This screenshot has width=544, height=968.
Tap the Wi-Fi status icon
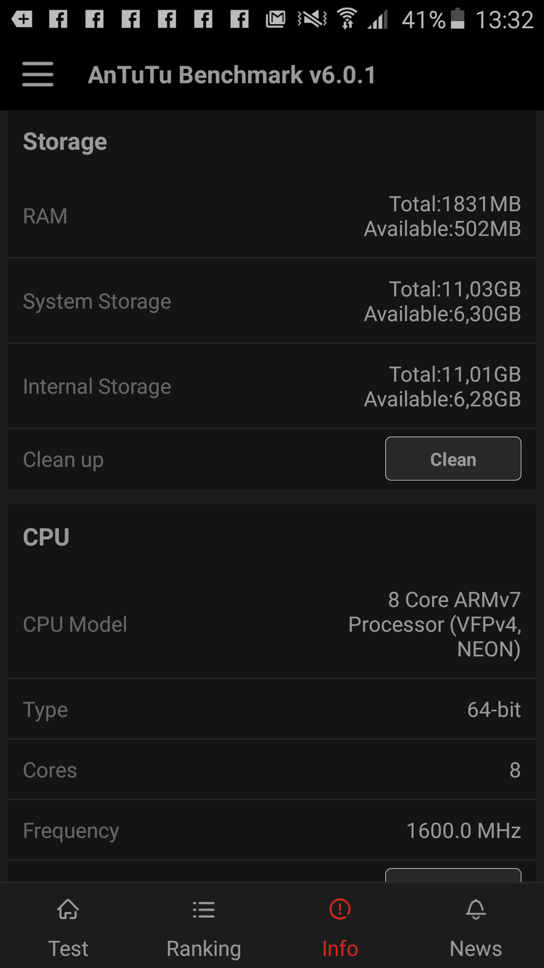pos(347,20)
